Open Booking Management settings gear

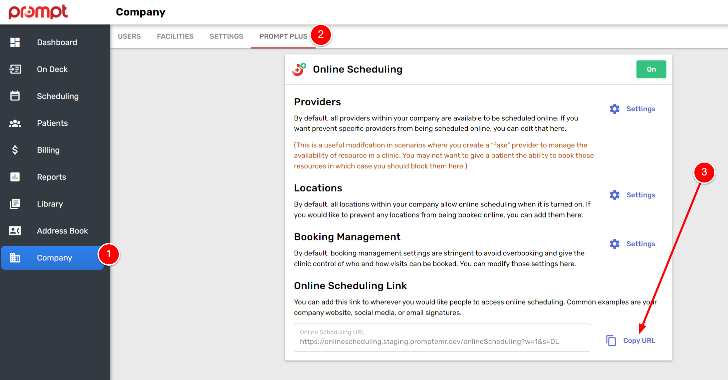[x=614, y=244]
